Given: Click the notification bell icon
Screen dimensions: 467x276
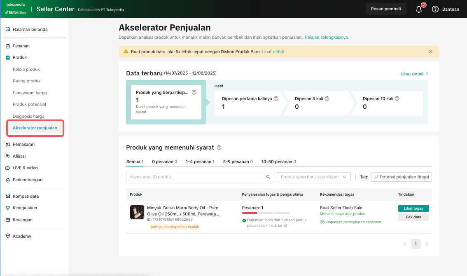Looking at the screenshot, I should tap(419, 9).
